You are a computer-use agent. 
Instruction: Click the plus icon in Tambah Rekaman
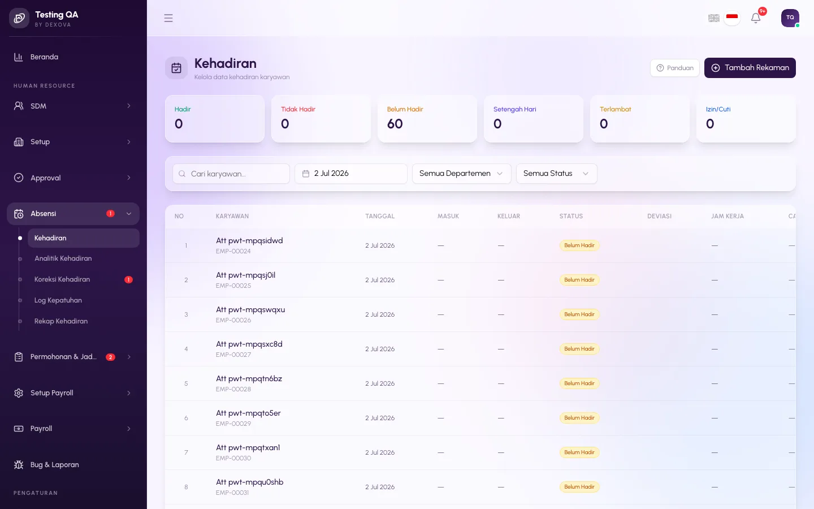click(716, 68)
